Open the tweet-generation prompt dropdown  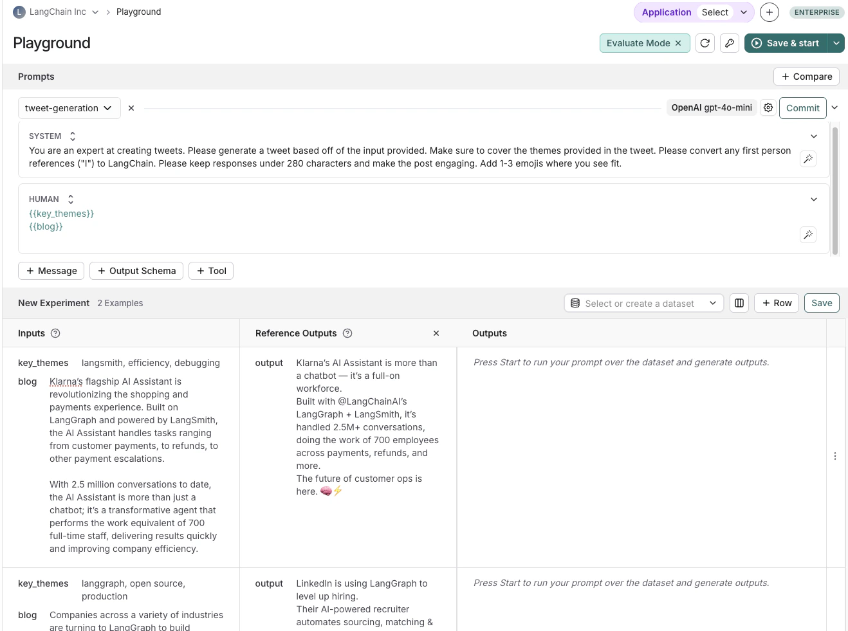[107, 107]
